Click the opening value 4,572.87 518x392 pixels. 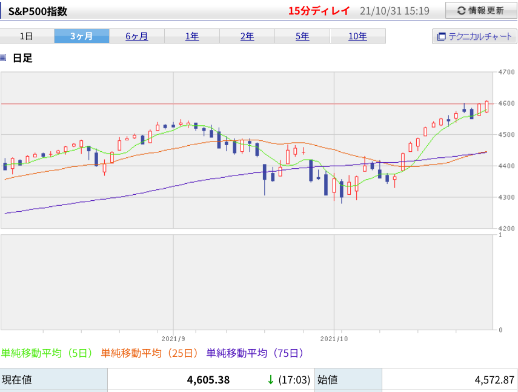(494, 380)
